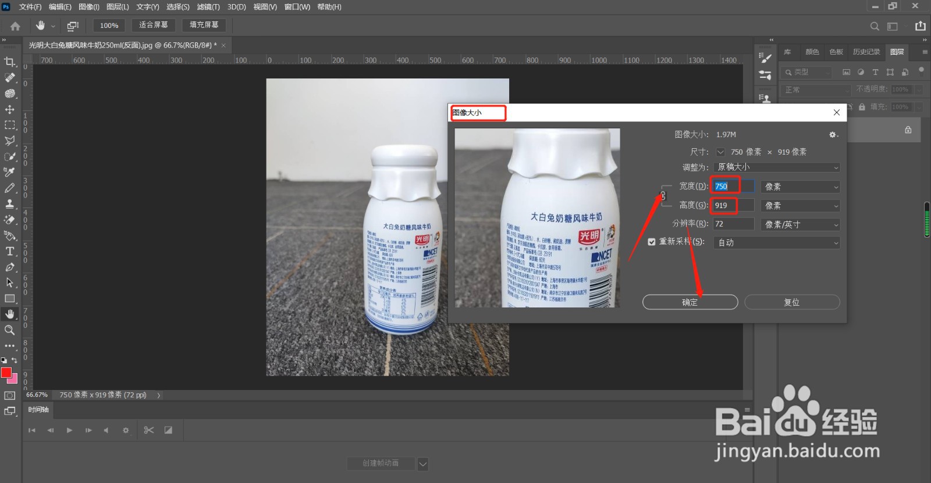Select the Polygonal Lasso tool
931x483 pixels.
10,141
